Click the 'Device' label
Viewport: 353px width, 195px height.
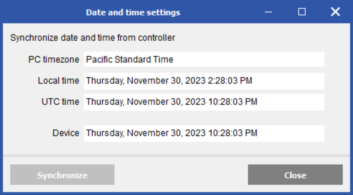[66, 133]
